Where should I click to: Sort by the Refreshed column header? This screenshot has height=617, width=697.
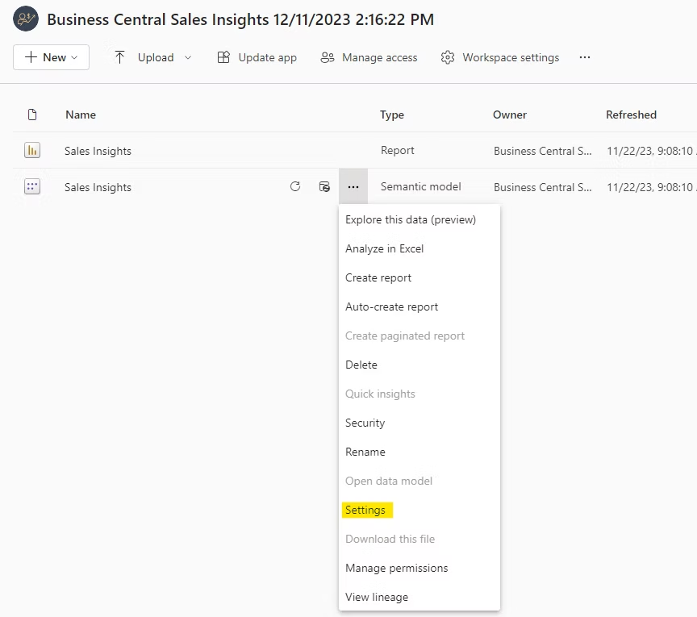pyautogui.click(x=631, y=115)
